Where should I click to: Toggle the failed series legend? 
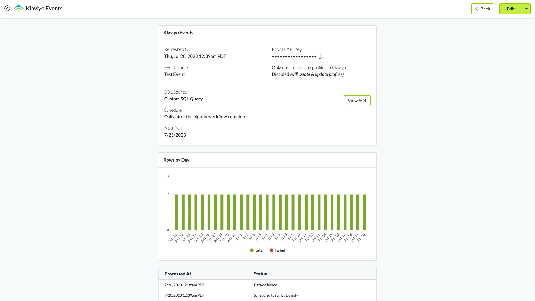coord(280,250)
